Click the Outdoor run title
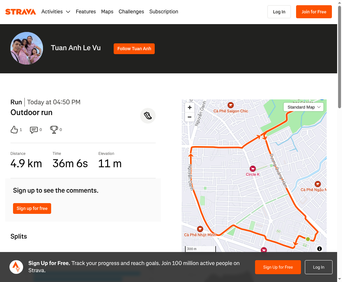This screenshot has height=282, width=342. [x=31, y=112]
